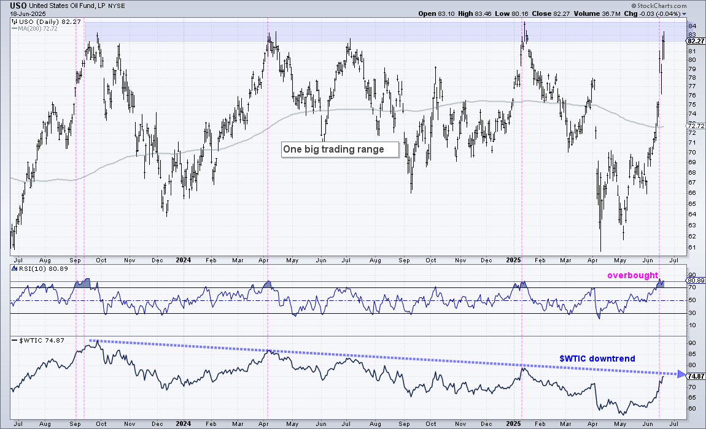
Task: Click the dark line marker before $WTIC 74.87
Action: tap(14, 340)
